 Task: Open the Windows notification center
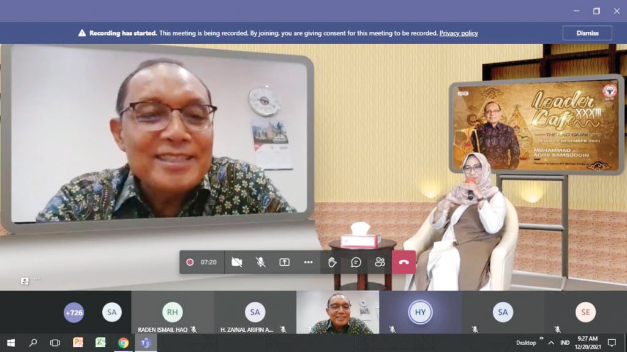(x=611, y=343)
